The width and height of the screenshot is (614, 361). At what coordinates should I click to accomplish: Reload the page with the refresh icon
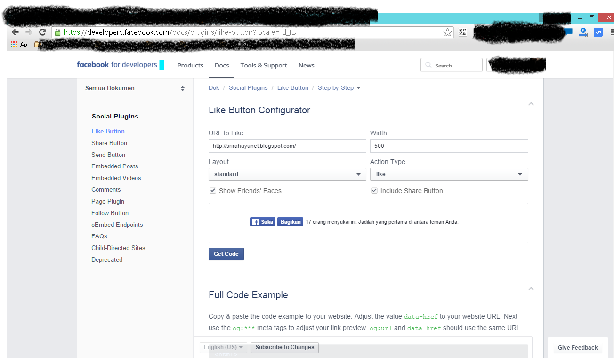(42, 32)
